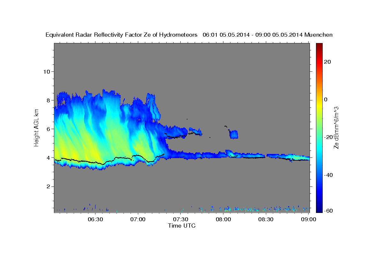Click the 'Ze dBmm^6/m^3' colorbar label
Screen dimensions: 383x255
point(336,127)
